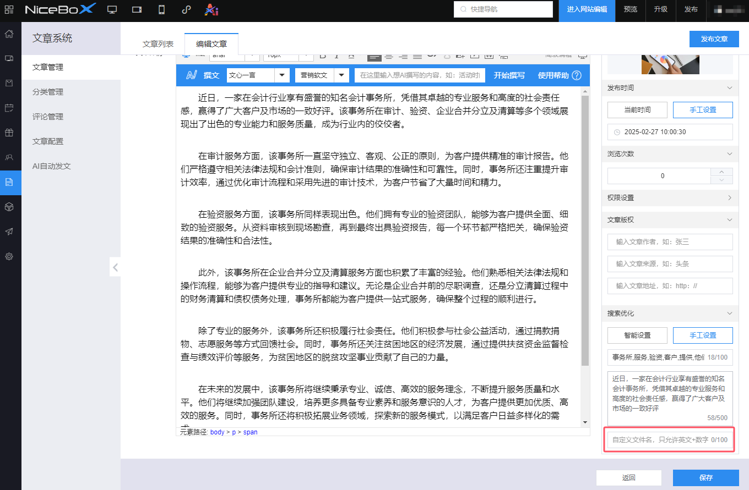Viewport: 749px width, 490px height.
Task: Click the editor scrollbar up arrow
Action: (585, 91)
